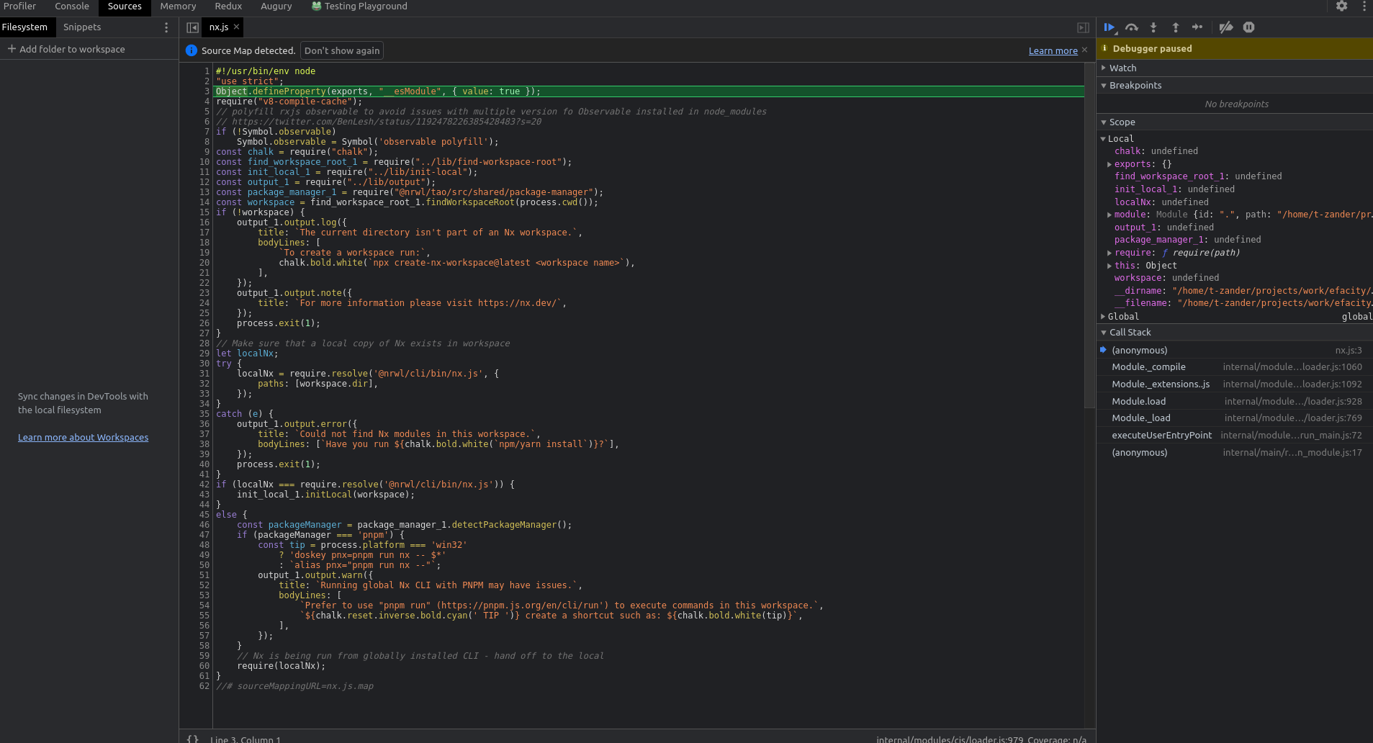Set breakpoint on line number 31
The image size is (1373, 743).
click(x=204, y=374)
